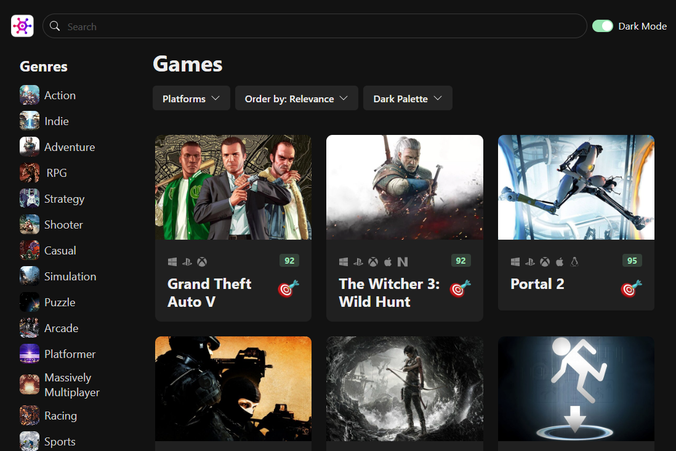Open the Portal running figure cover image

[576, 388]
